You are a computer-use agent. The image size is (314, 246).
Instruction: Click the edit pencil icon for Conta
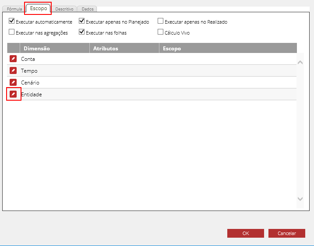coord(13,59)
